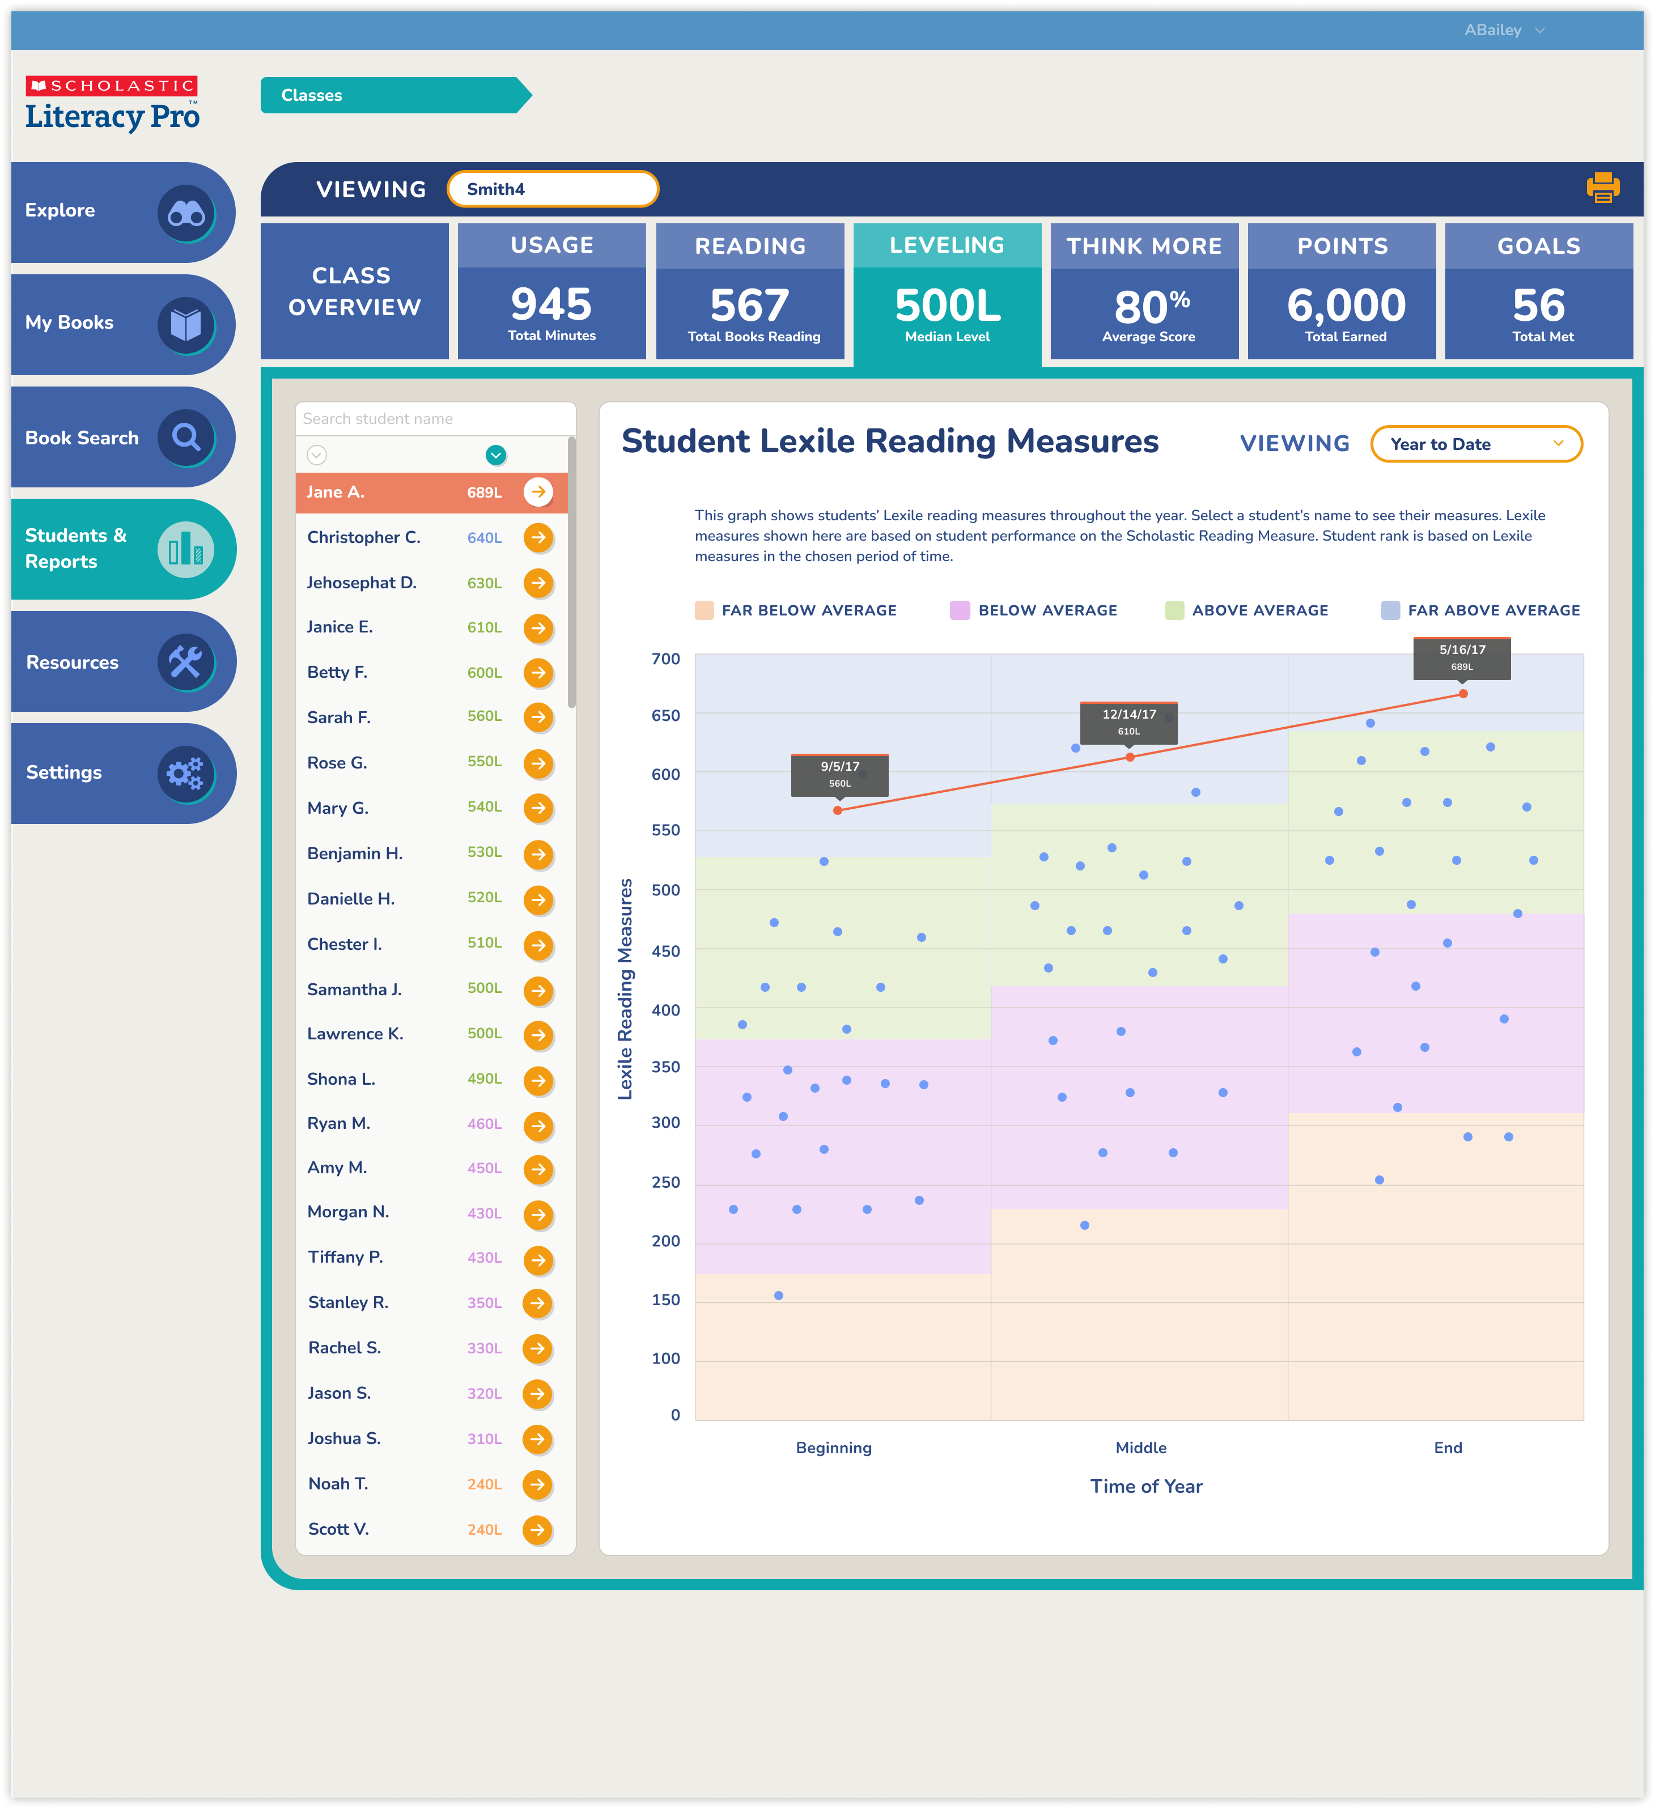1655x1809 pixels.
Task: Open Settings gears icon
Action: point(186,772)
